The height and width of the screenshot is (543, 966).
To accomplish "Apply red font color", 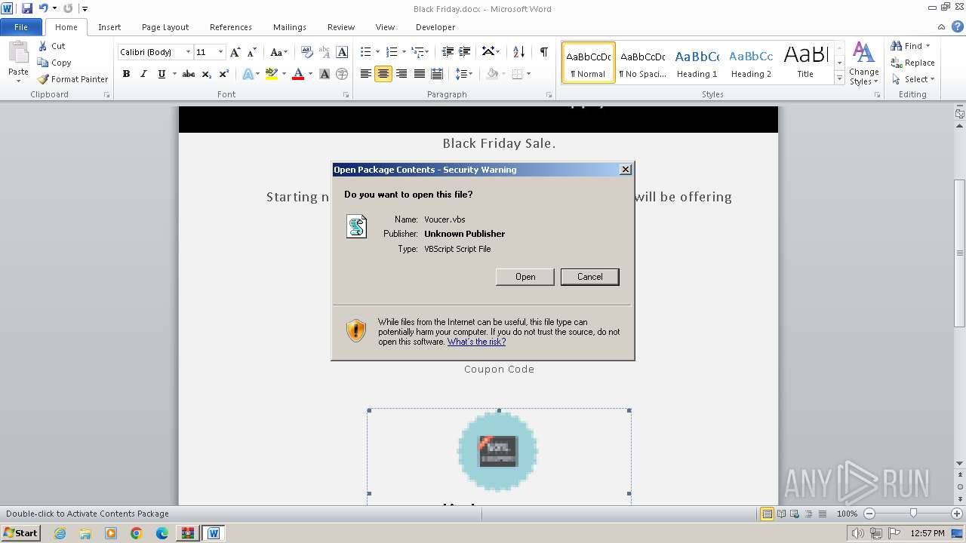I will (x=298, y=74).
